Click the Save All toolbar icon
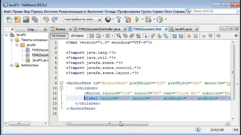 (35, 19)
